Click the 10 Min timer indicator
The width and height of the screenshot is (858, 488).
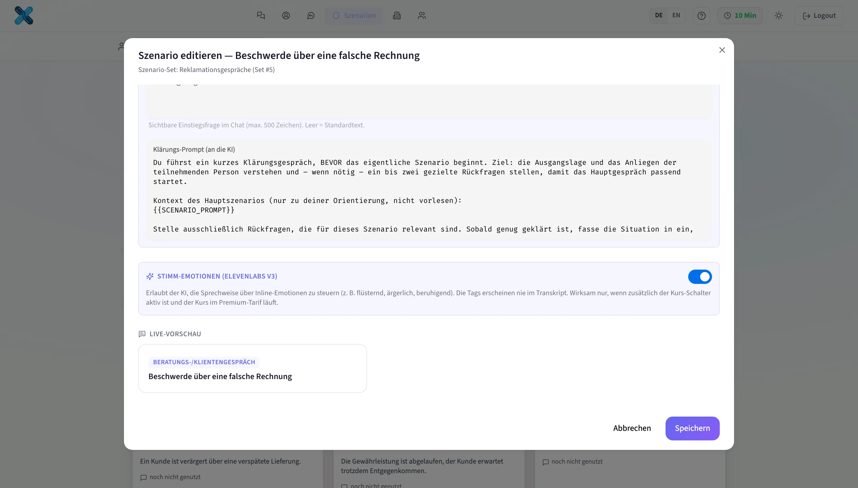pyautogui.click(x=739, y=15)
